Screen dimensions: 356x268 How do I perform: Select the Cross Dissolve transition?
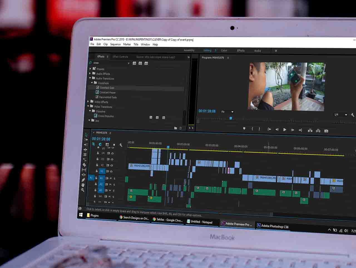(106, 116)
